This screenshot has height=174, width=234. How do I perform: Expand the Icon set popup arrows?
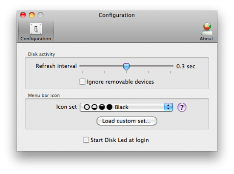tap(168, 107)
